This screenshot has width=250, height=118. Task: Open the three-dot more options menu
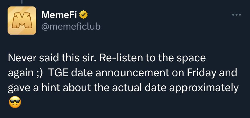(237, 15)
